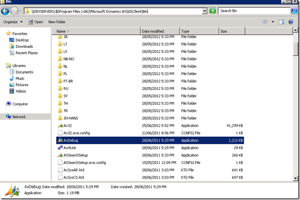300x200 pixels.
Task: Select the RU folder icon
Action: click(x=60, y=88)
